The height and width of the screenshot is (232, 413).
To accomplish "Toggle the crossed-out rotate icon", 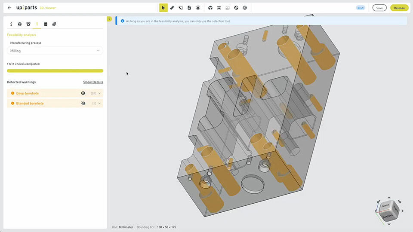I will [236, 8].
